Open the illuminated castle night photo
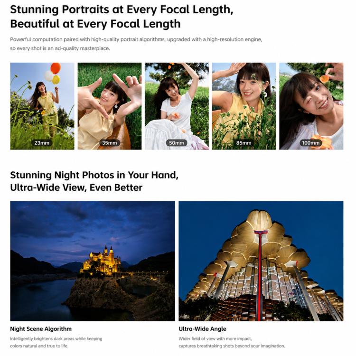Image resolution: width=356 pixels, height=356 pixels. (93, 261)
